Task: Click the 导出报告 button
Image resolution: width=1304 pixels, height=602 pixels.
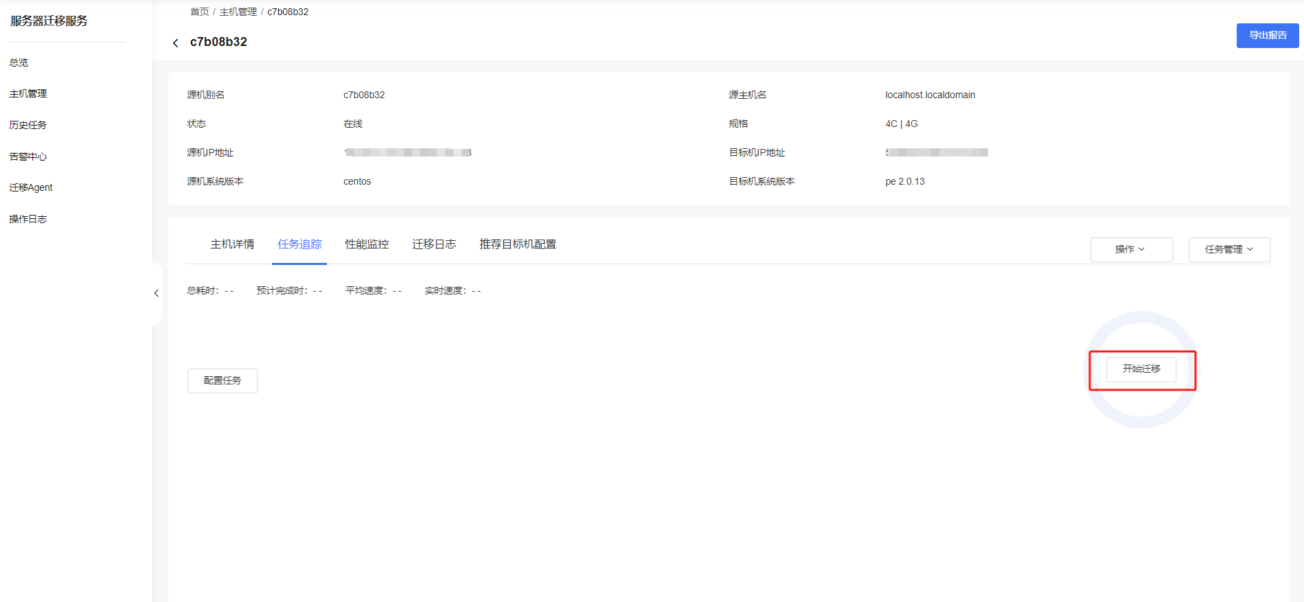Action: coord(1268,36)
